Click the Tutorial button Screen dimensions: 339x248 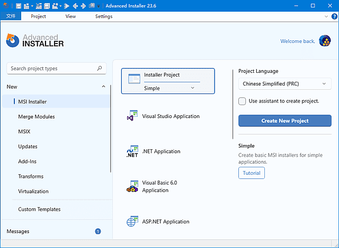click(x=252, y=173)
